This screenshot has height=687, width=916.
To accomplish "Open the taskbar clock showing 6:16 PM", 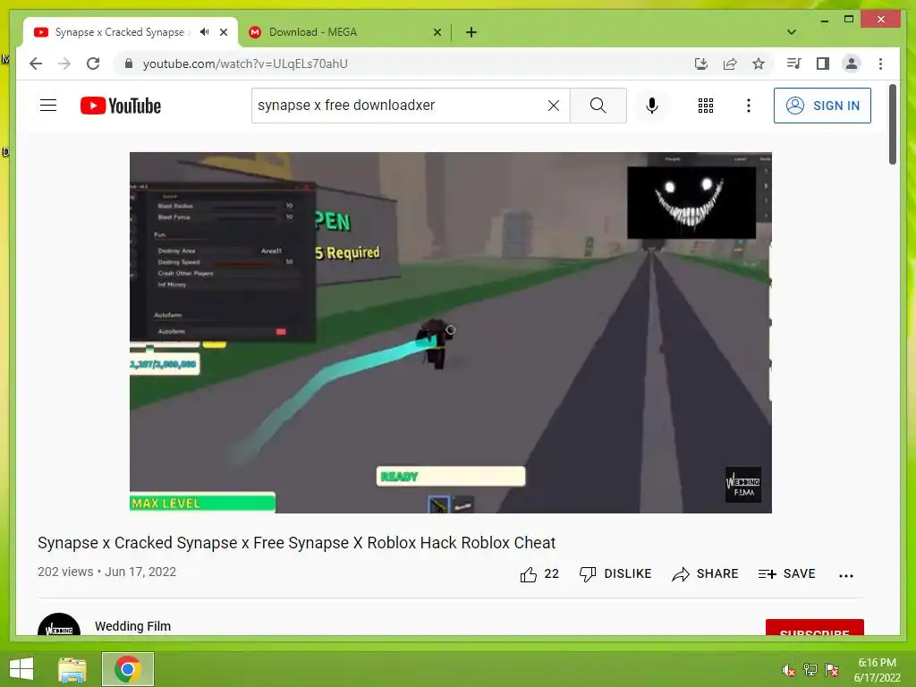I will (x=877, y=670).
